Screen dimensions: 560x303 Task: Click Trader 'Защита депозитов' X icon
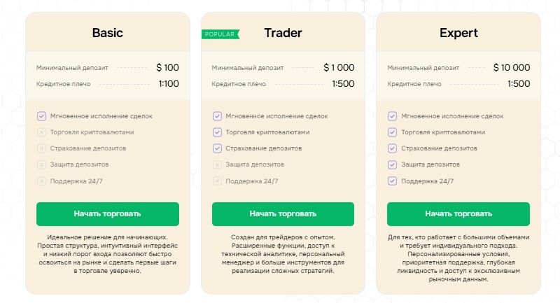(x=217, y=164)
